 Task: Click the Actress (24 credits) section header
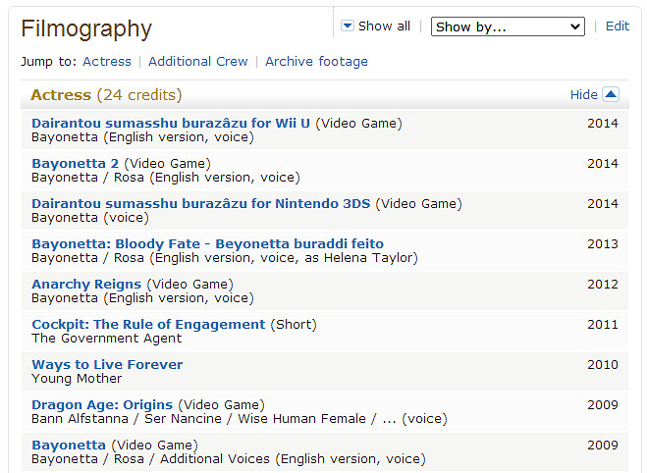[x=106, y=95]
